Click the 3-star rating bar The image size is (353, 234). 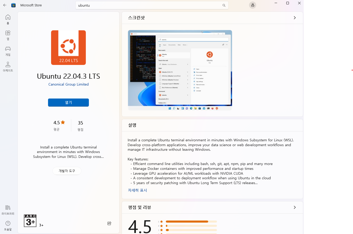click(x=191, y=230)
